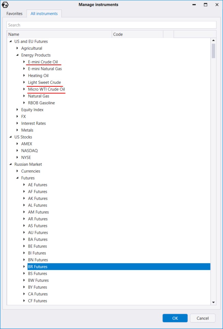Expand the Agricultural category arrow
The width and height of the screenshot is (223, 329).
pyautogui.click(x=17, y=48)
